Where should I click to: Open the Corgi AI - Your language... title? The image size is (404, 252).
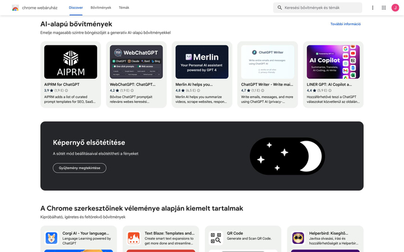86,233
